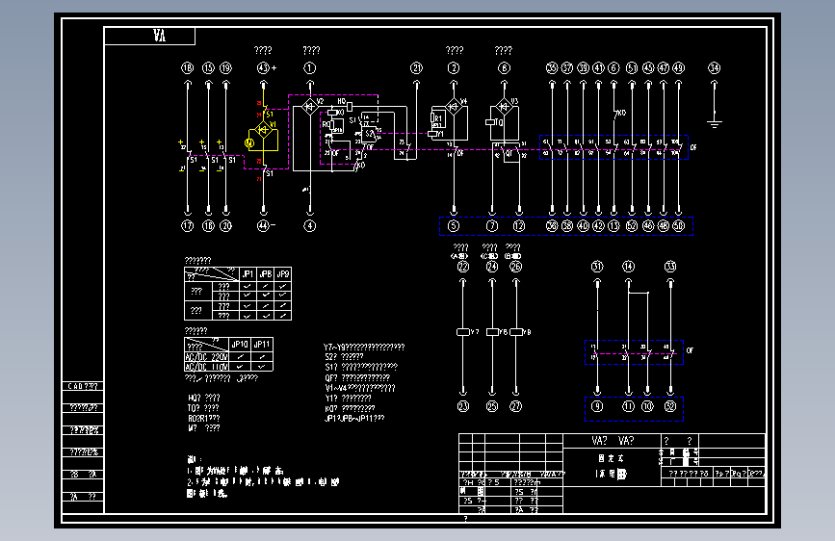Click the ground symbol under terminal 34
835x541 pixels.
pos(715,124)
